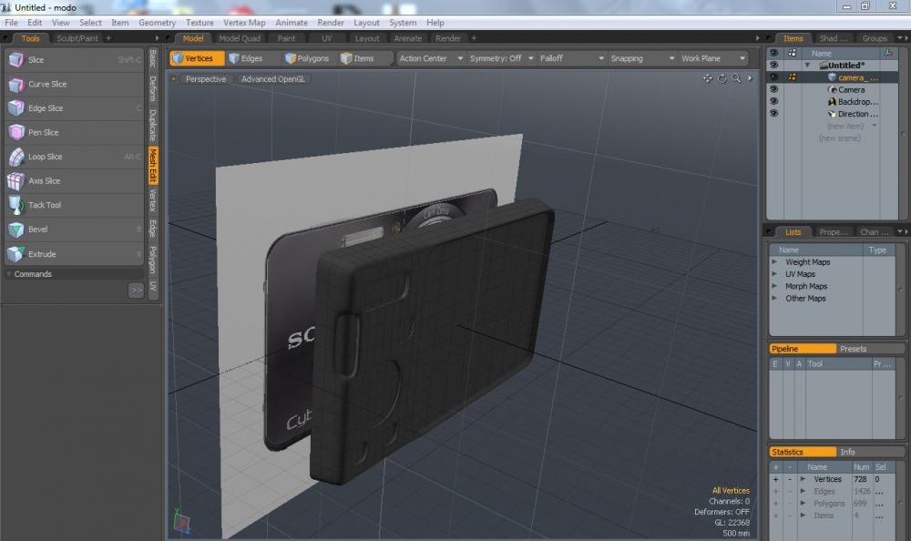The height and width of the screenshot is (541, 911).
Task: Click the Camera item icon in Items list
Action: click(x=832, y=89)
